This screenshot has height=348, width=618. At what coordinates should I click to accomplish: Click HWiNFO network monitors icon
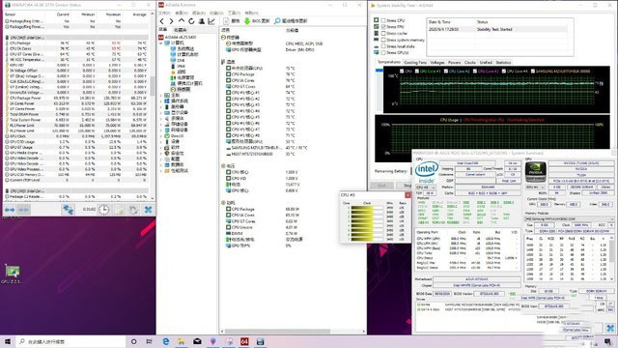click(x=69, y=210)
